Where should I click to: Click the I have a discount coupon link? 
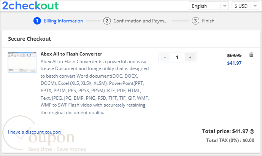(34, 132)
